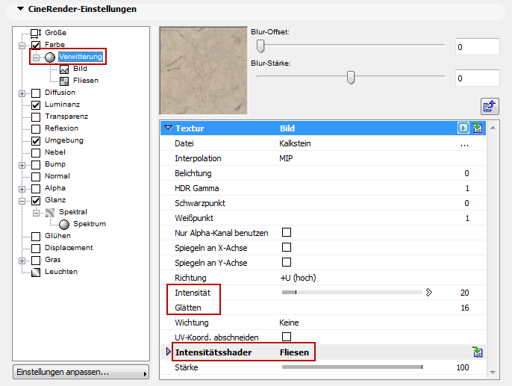The image size is (512, 386).
Task: Select the Displacement tree label
Action: point(69,248)
